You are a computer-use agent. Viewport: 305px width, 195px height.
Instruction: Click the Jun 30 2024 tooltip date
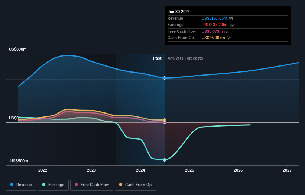(179, 12)
